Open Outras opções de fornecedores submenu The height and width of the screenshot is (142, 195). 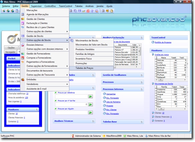click(x=45, y=66)
